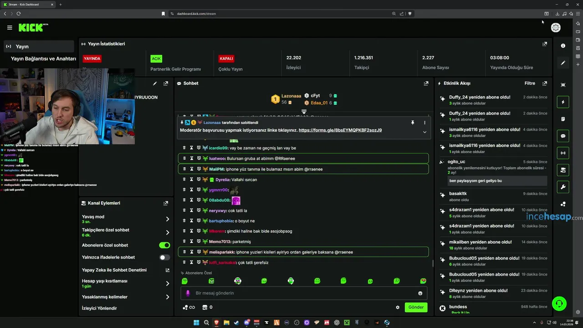Open a new browser tab

click(61, 5)
